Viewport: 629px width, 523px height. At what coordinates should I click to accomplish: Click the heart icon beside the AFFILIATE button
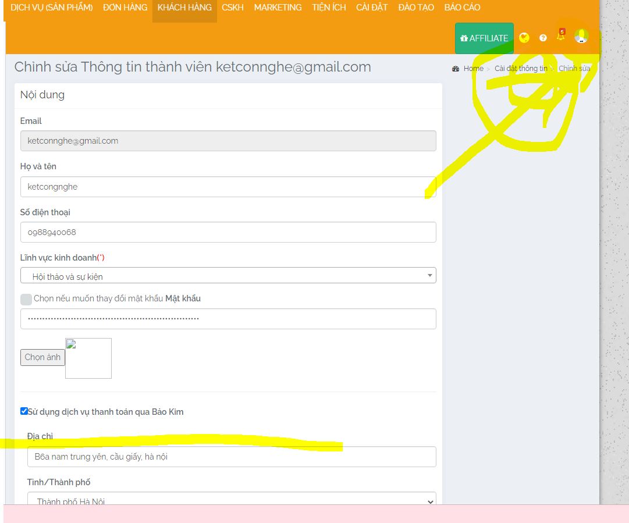pos(524,38)
